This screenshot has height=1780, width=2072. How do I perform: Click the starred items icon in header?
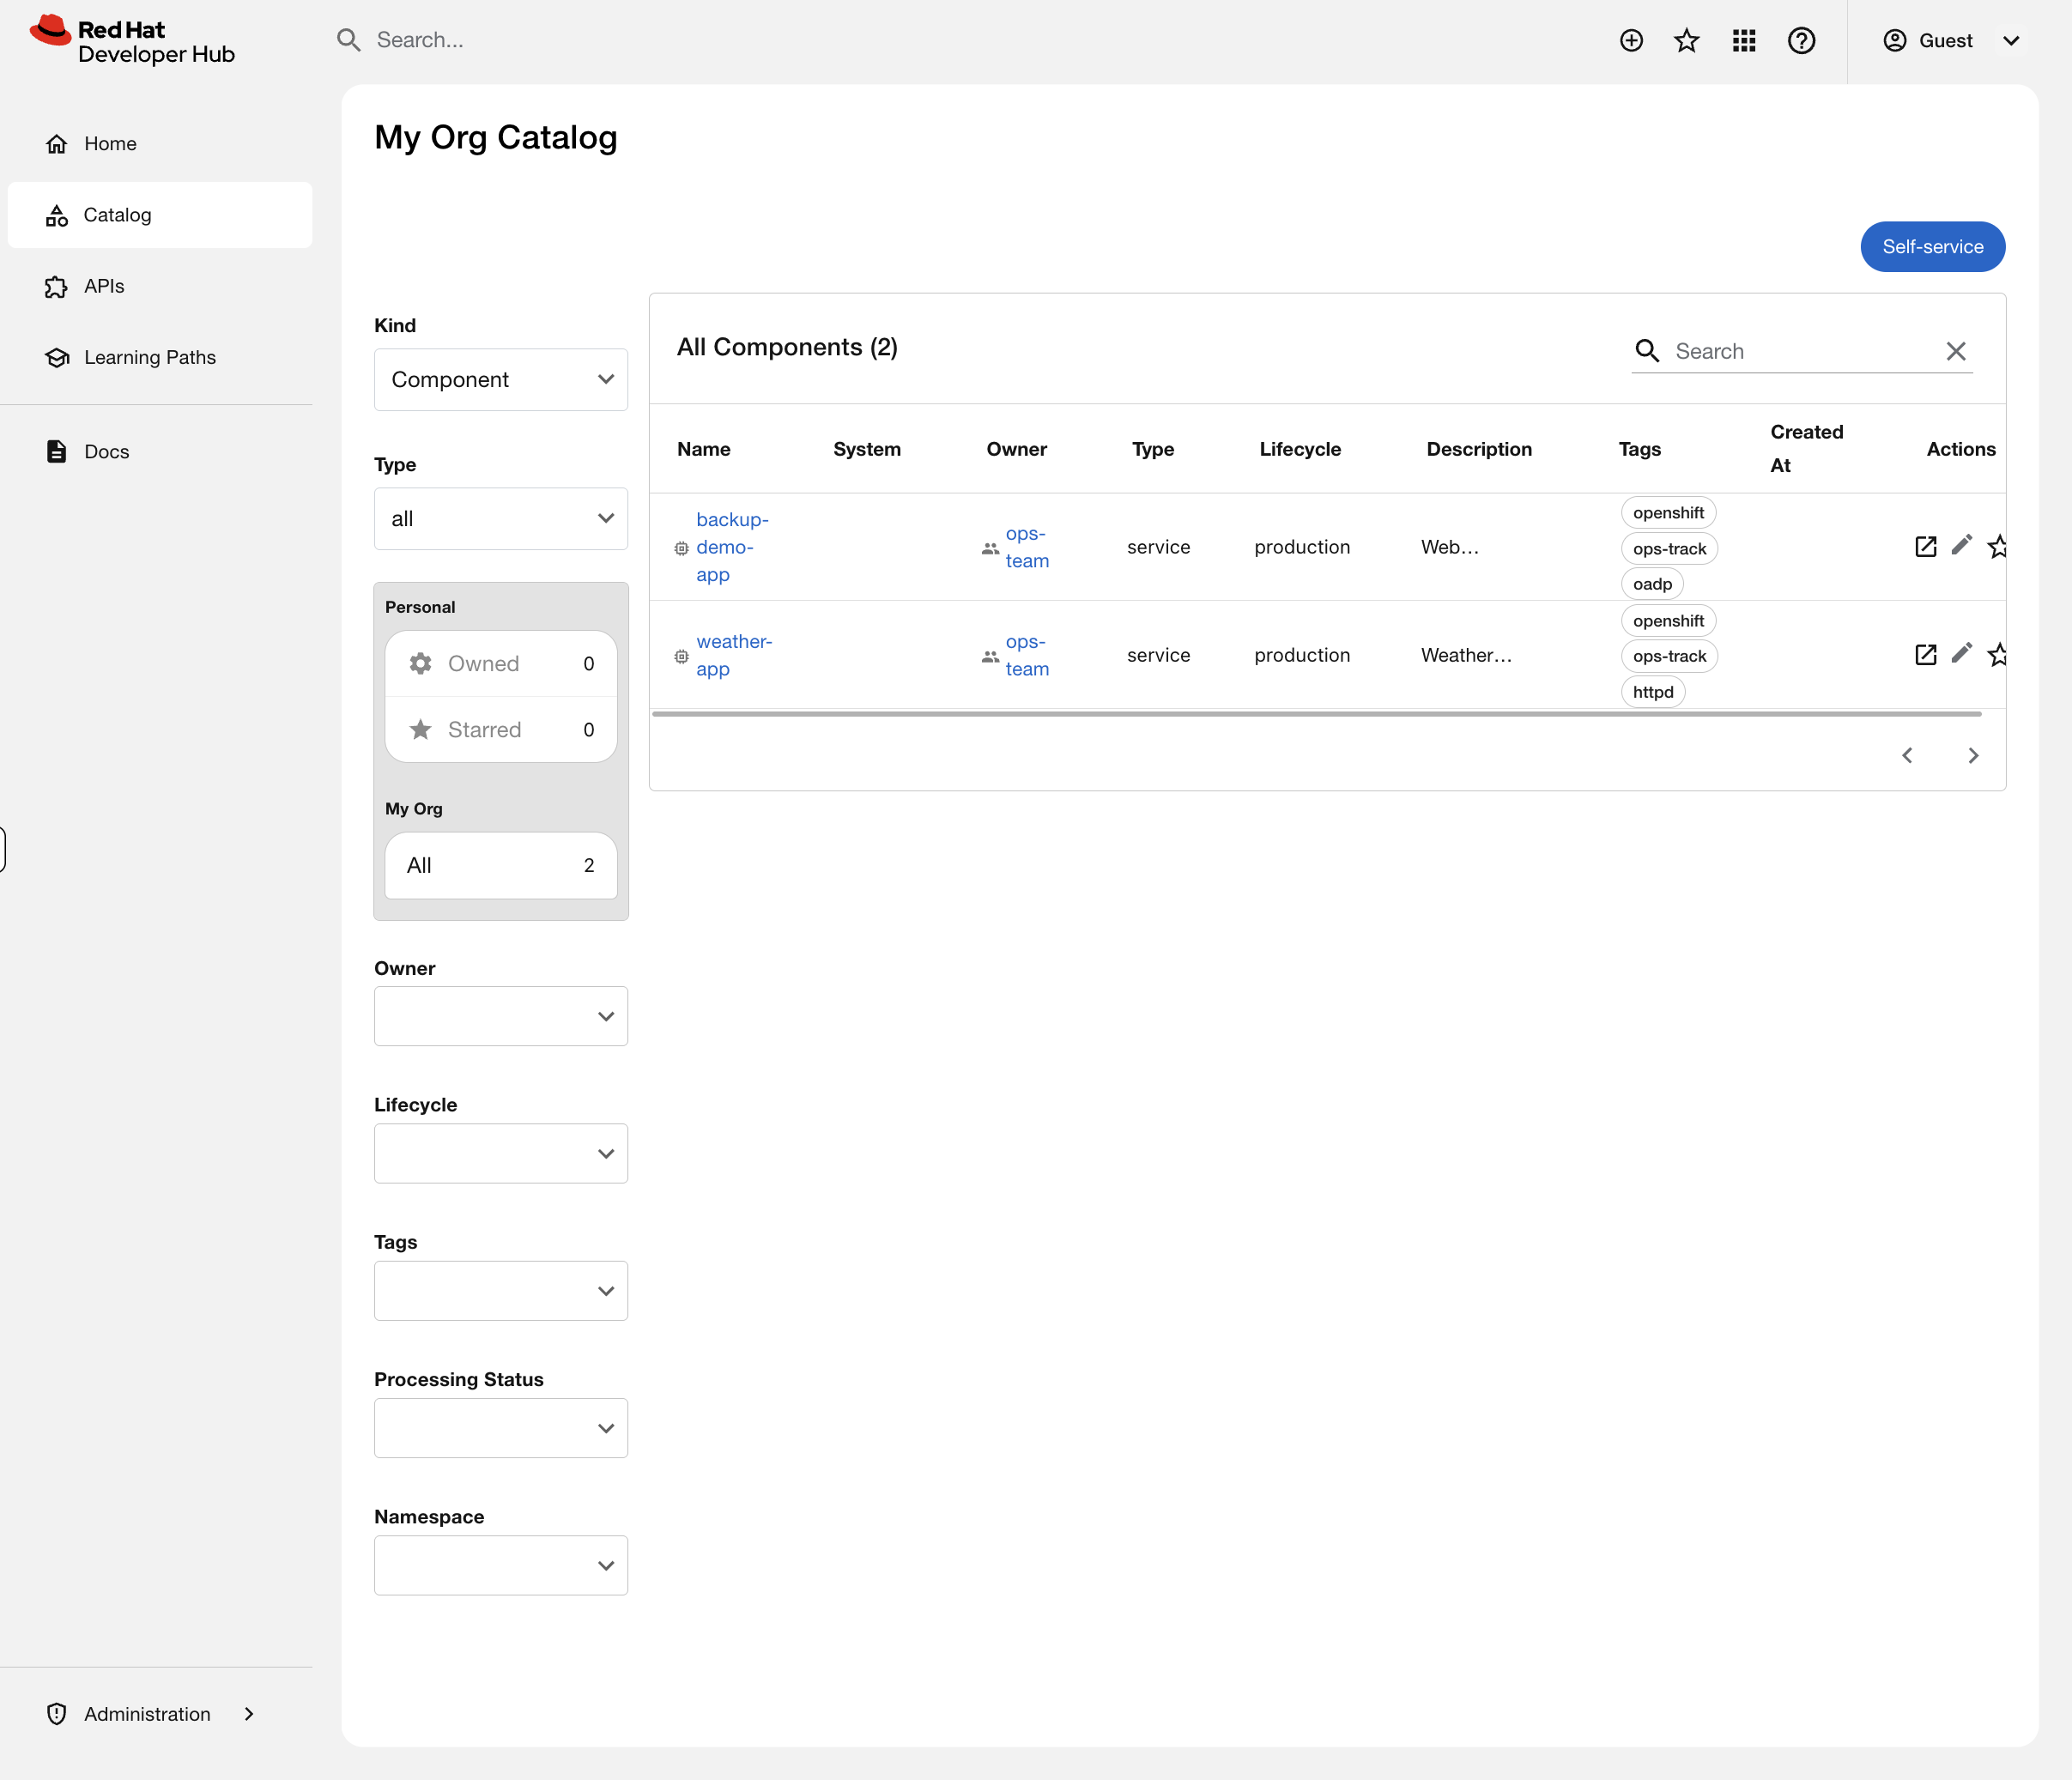[1686, 40]
